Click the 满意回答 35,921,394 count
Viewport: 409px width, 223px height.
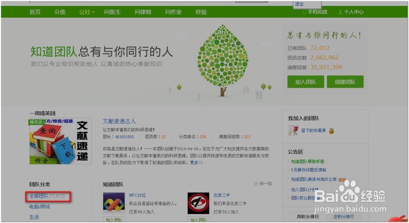(326, 67)
